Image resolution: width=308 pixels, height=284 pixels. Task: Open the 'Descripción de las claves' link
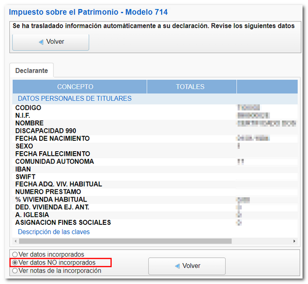pos(54,232)
